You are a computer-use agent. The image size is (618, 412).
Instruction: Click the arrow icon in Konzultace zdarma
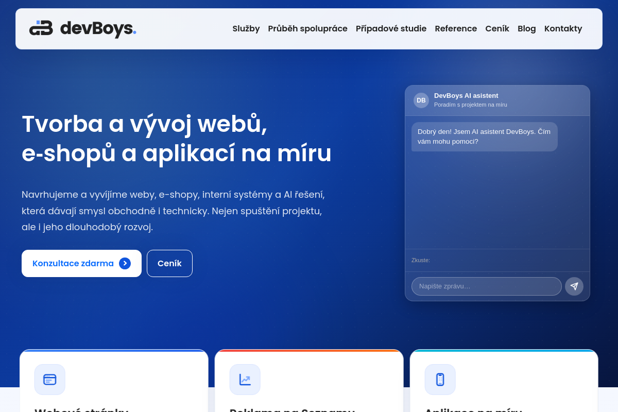point(125,263)
